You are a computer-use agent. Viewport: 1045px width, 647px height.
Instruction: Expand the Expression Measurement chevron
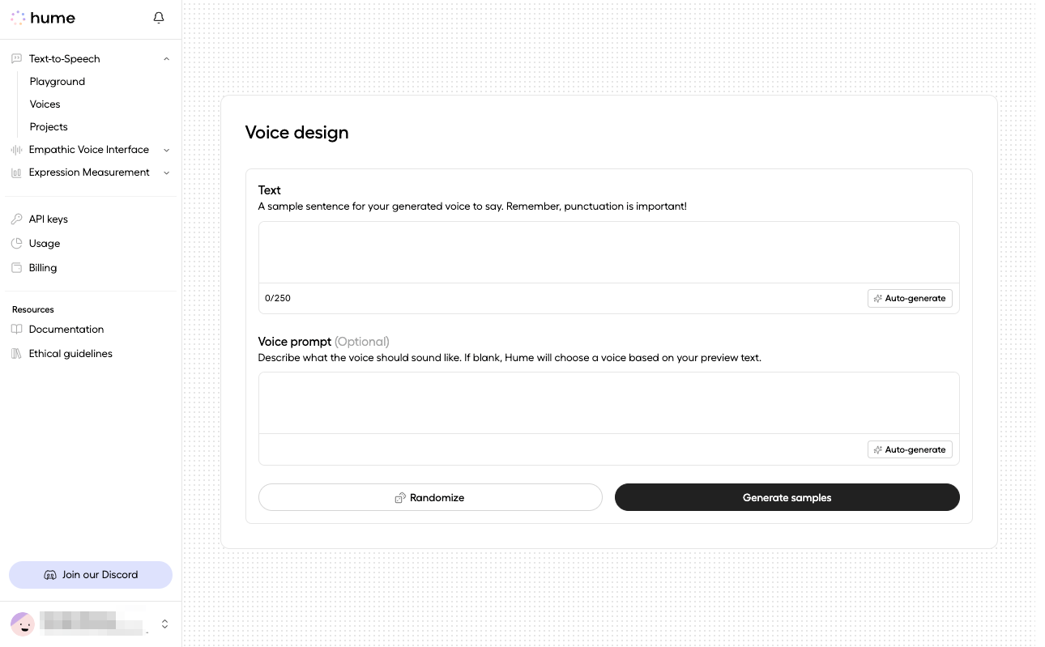coord(166,172)
